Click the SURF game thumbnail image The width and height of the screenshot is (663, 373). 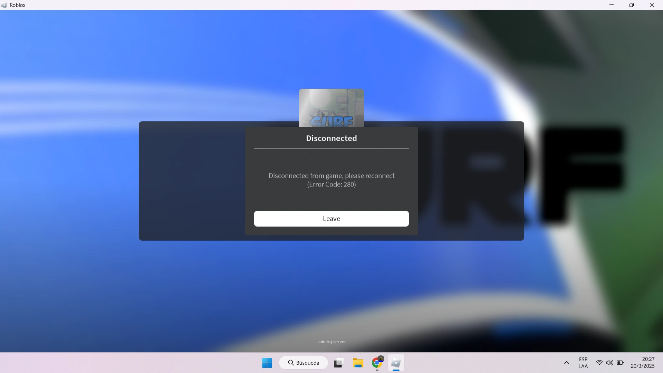click(331, 108)
